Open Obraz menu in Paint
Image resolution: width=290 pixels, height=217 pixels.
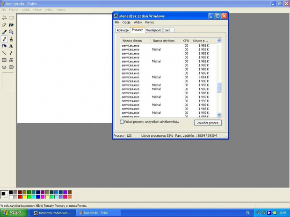(37, 10)
